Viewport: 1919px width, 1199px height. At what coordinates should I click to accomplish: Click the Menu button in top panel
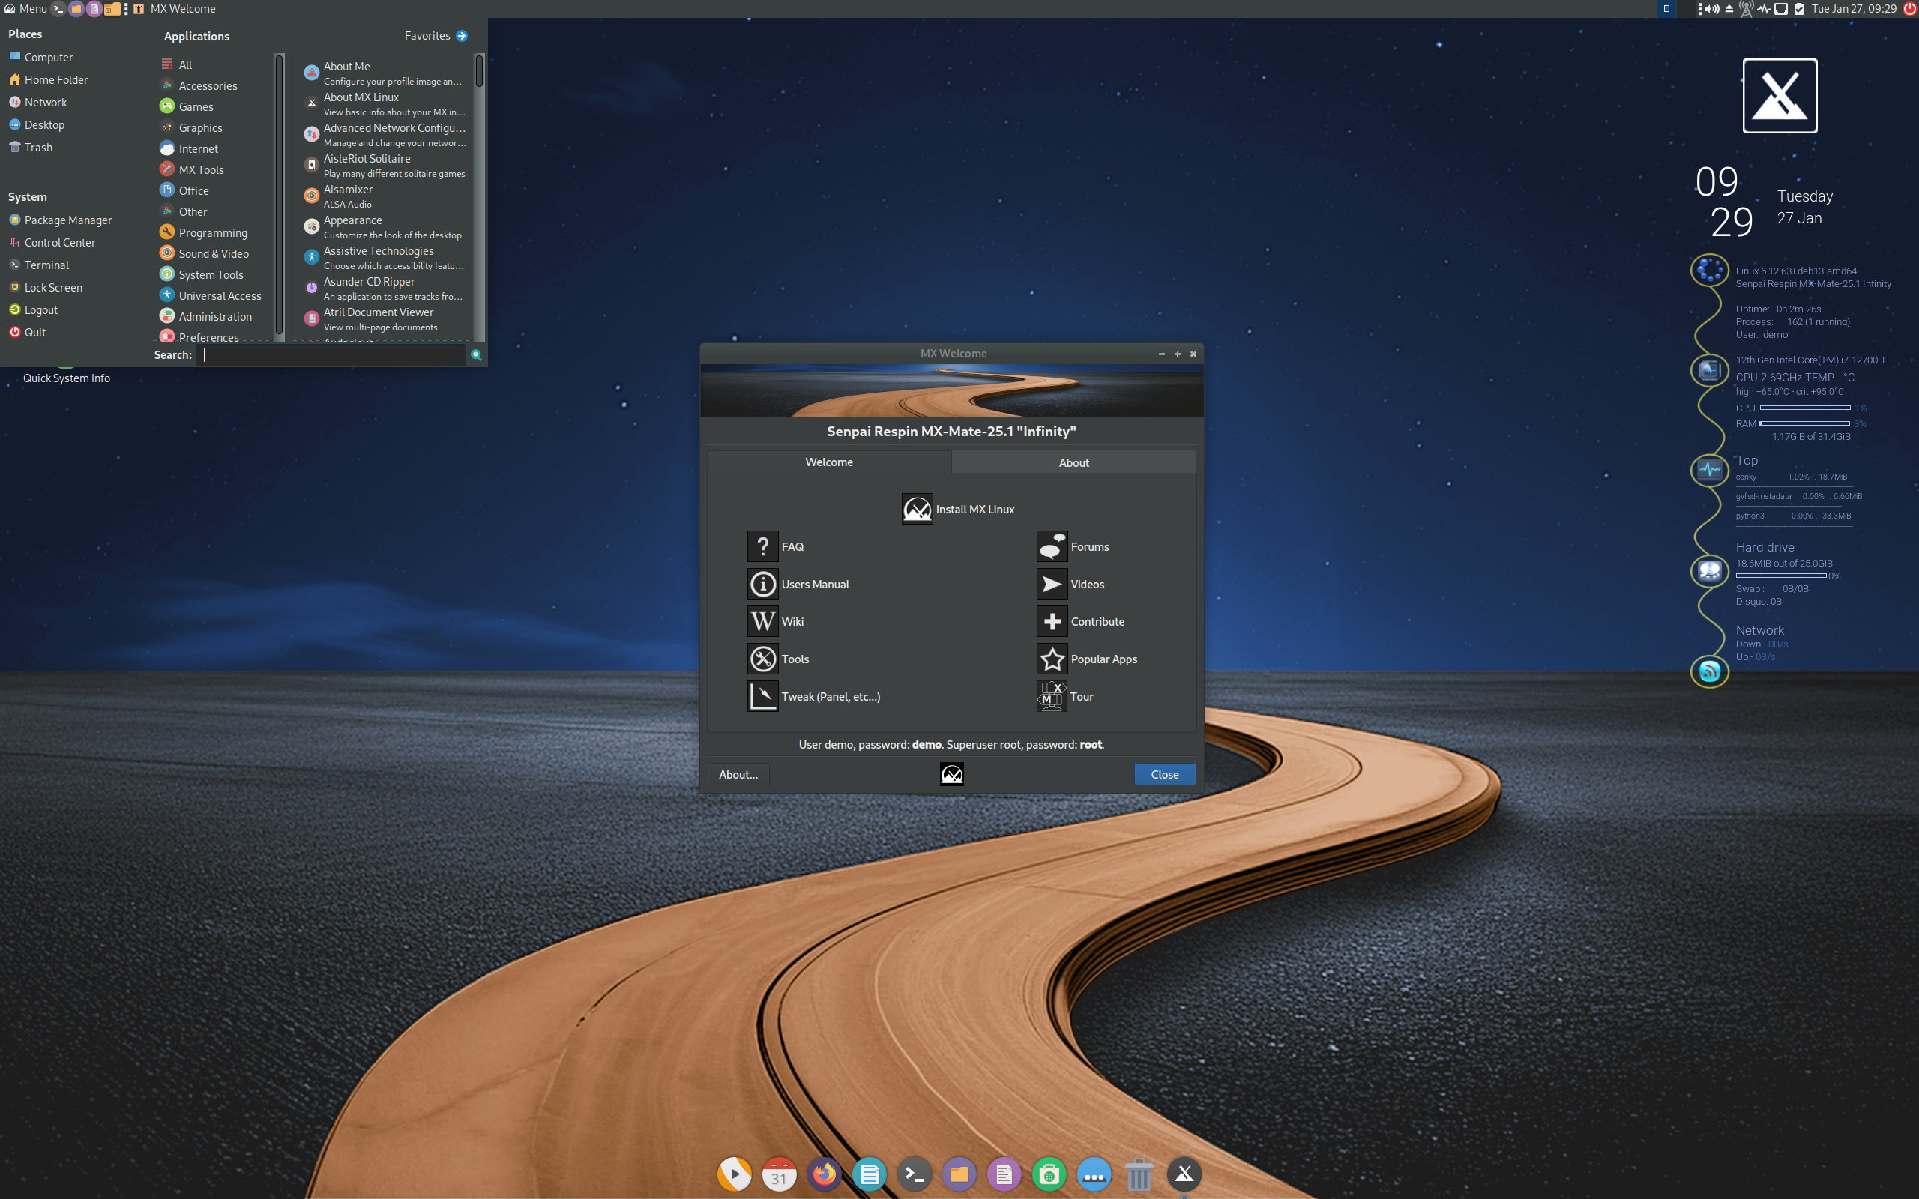[25, 9]
